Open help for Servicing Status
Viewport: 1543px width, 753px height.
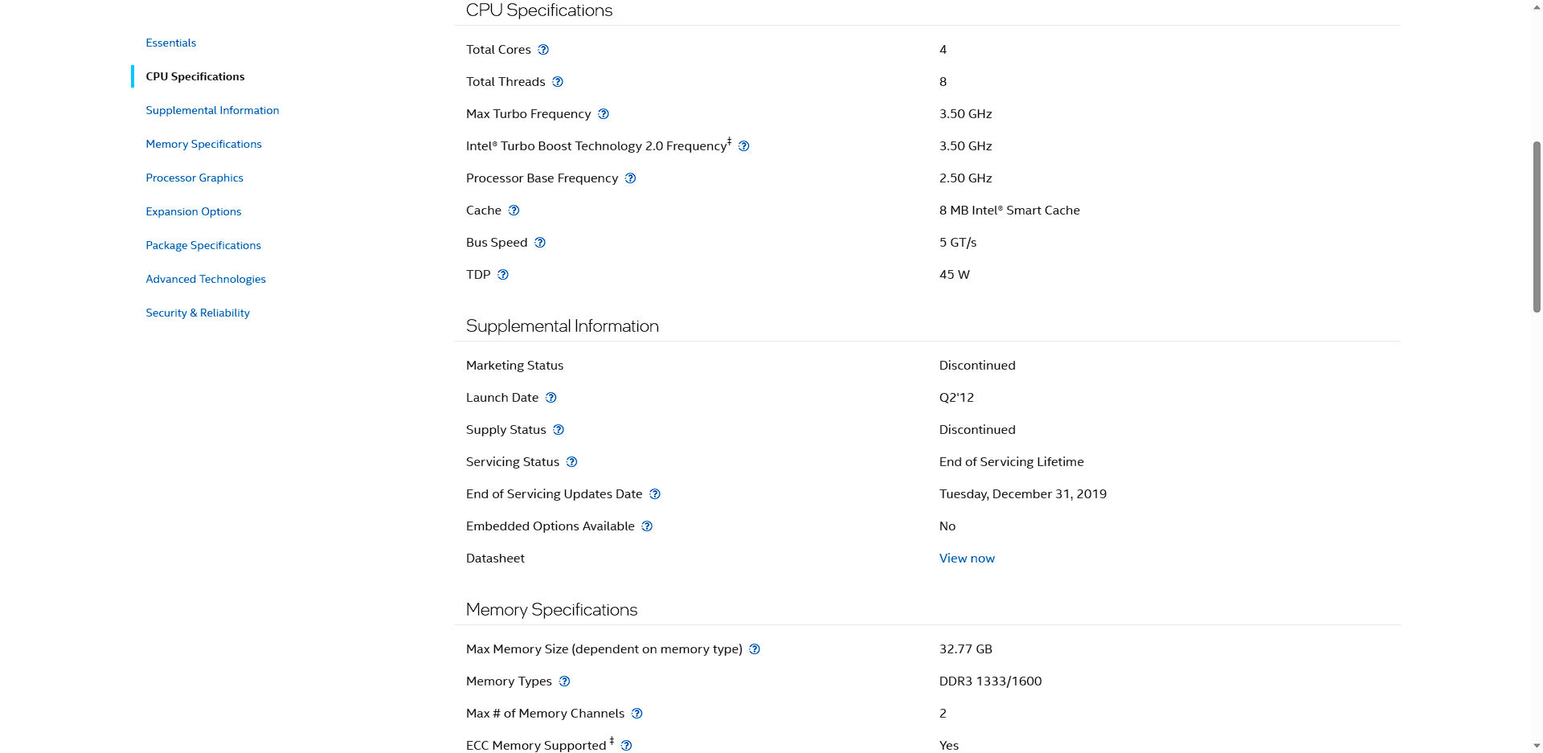click(x=572, y=462)
